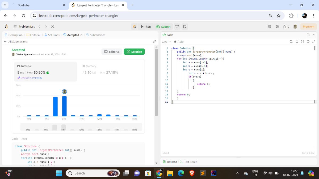Viewport: 319px width, 179px height.
Task: Open the Problem List
Action: tap(24, 27)
